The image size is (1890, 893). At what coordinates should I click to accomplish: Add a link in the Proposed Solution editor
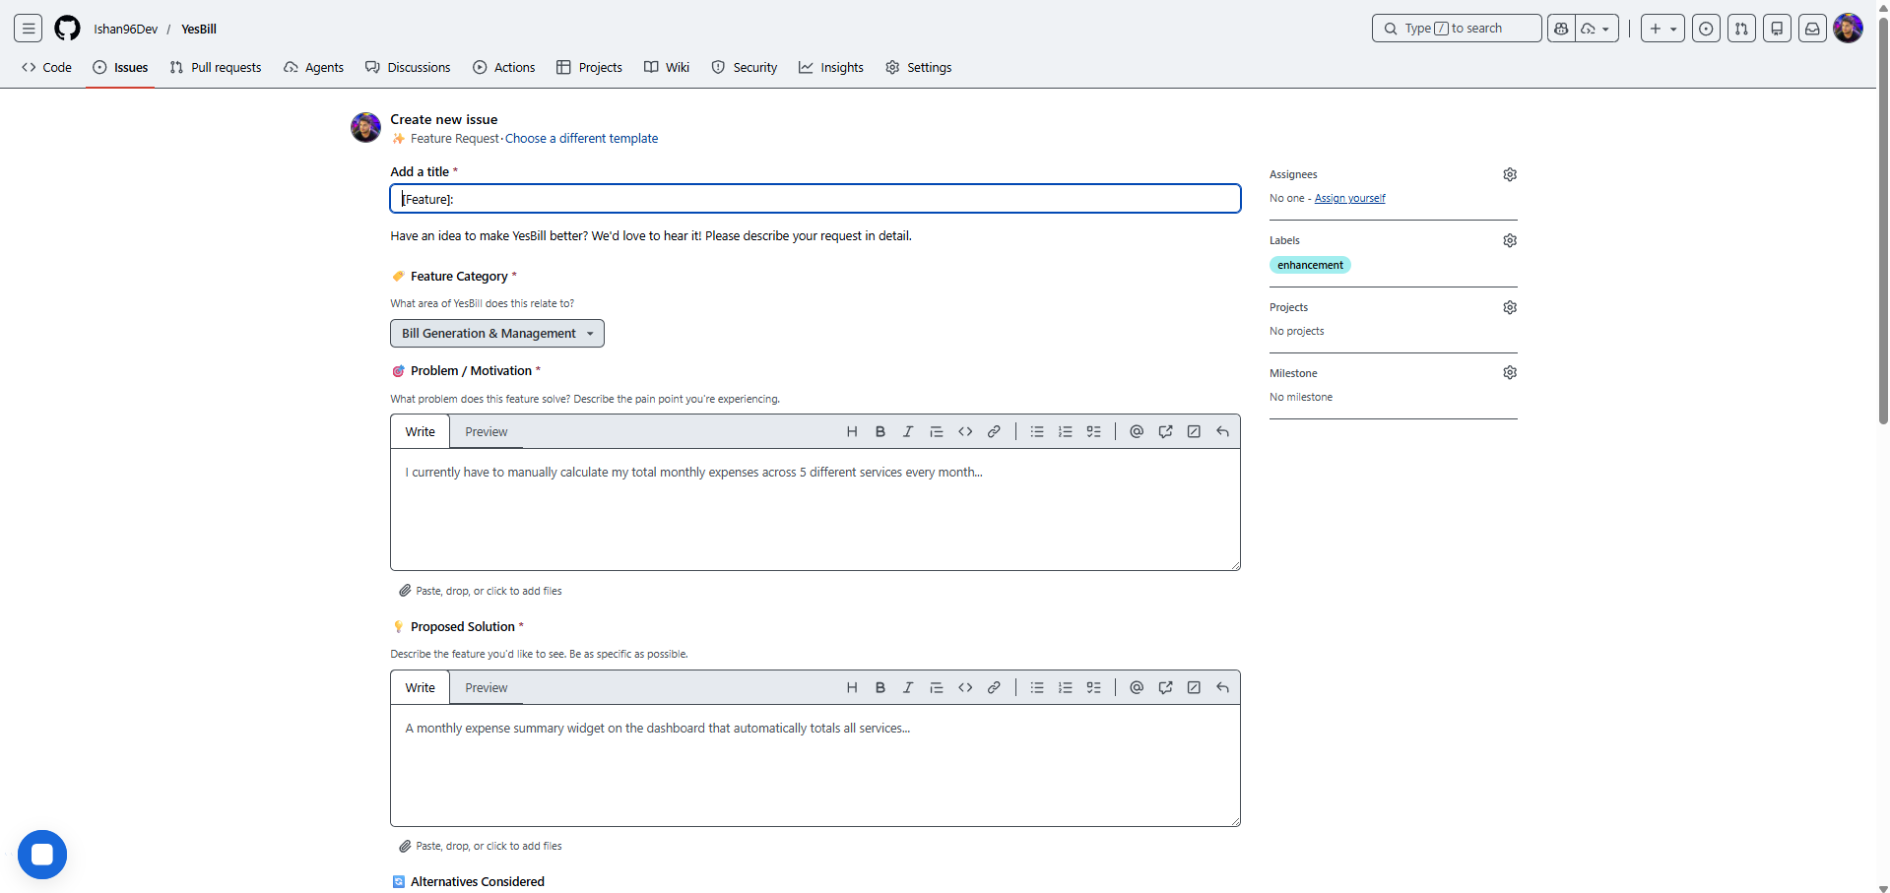(x=994, y=687)
